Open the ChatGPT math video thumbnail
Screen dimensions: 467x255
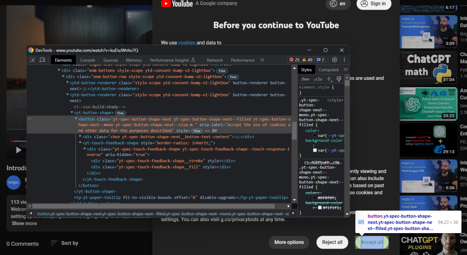click(429, 65)
